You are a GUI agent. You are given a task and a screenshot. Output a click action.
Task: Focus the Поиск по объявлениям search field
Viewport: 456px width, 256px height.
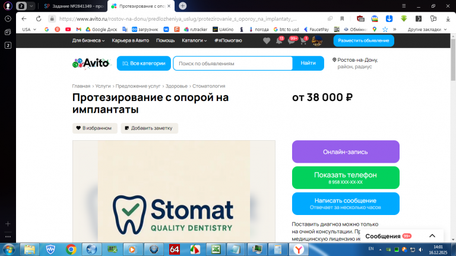(x=233, y=63)
